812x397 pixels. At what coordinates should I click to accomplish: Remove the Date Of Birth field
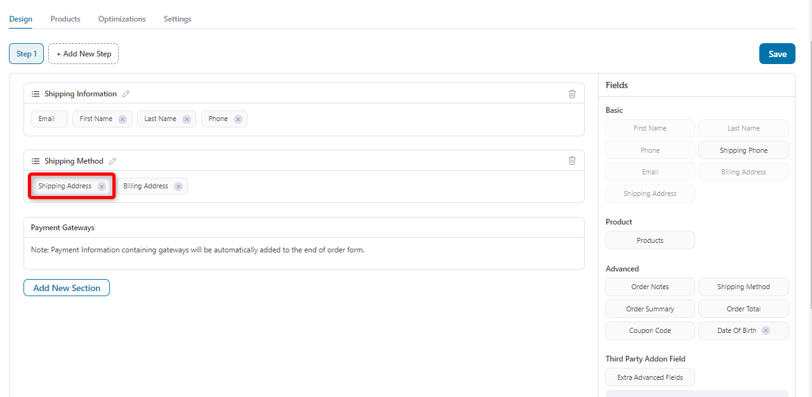point(766,330)
